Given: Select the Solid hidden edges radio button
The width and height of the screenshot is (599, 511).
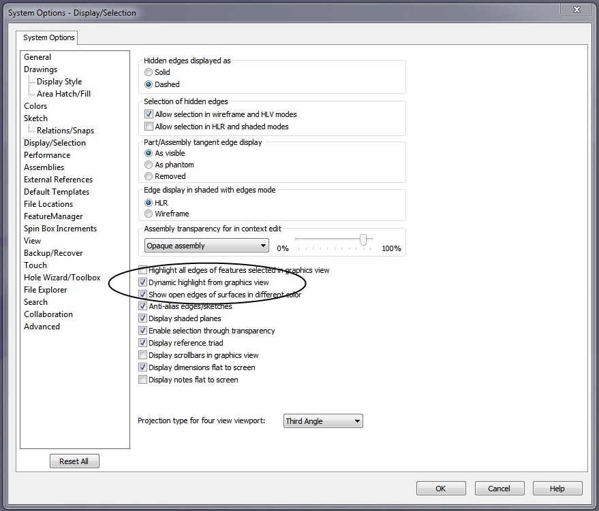Looking at the screenshot, I should pos(149,72).
